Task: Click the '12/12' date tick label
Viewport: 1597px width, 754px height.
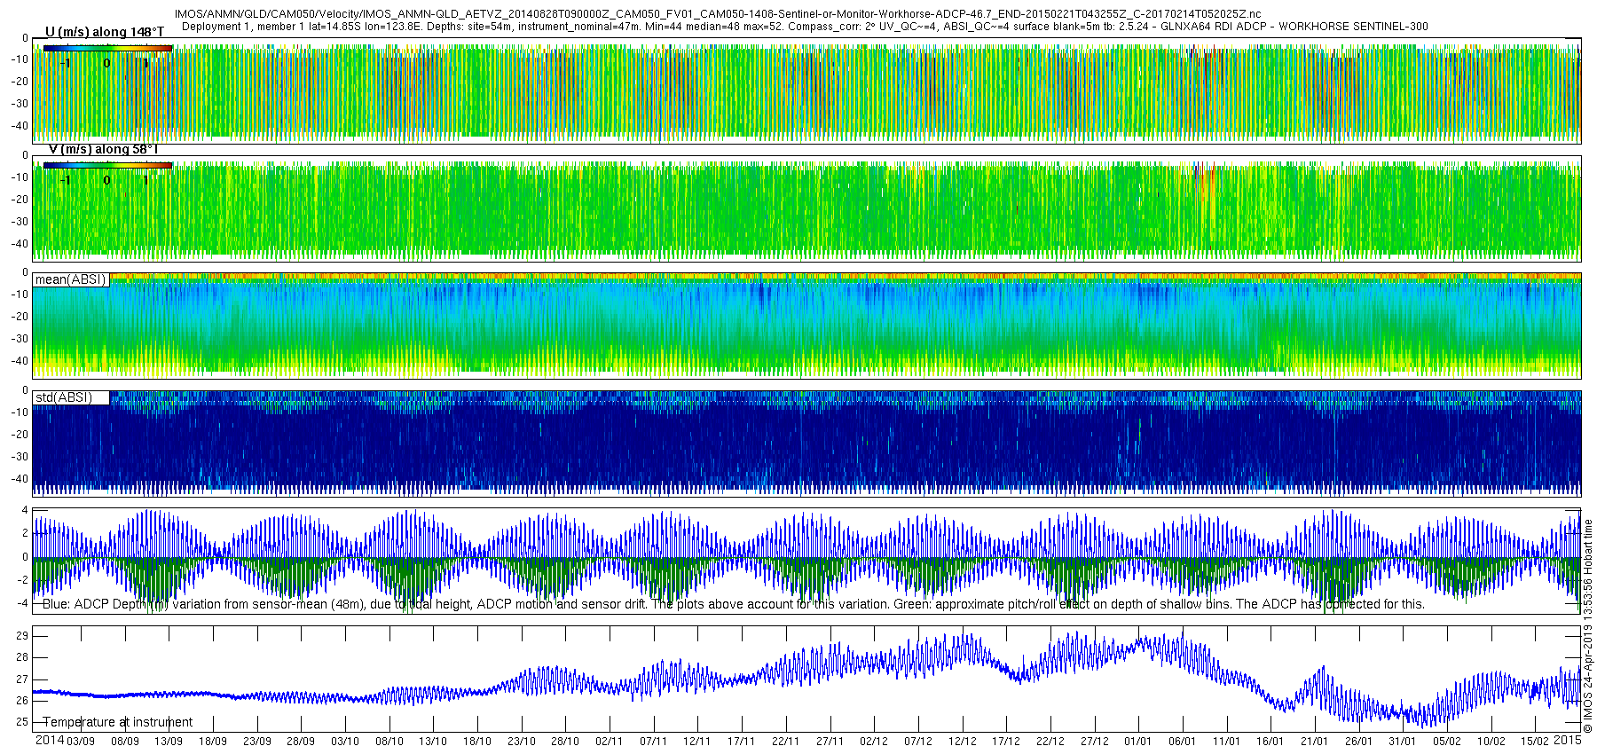Action: [x=963, y=742]
